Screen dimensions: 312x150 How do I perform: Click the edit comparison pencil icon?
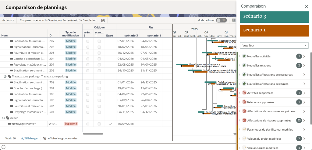click(103, 20)
